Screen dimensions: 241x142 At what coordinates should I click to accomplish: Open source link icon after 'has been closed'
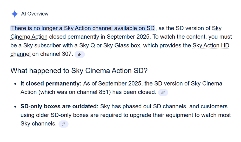(x=163, y=92)
